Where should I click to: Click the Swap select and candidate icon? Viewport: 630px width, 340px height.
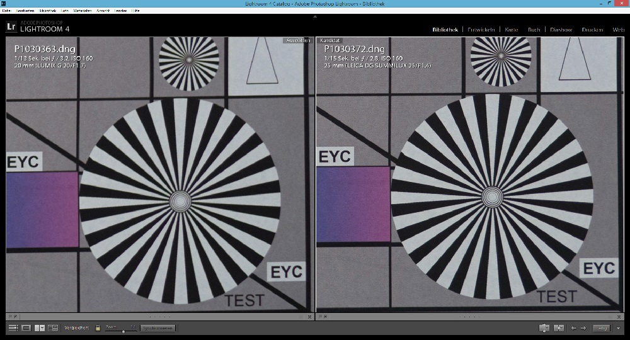point(544,328)
